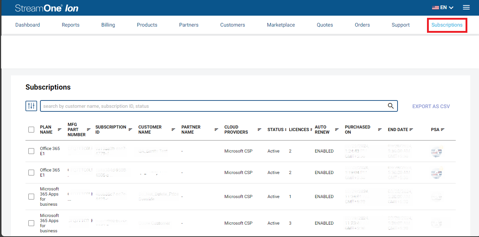Sort by Status column icon
The image size is (479, 237).
[286, 130]
